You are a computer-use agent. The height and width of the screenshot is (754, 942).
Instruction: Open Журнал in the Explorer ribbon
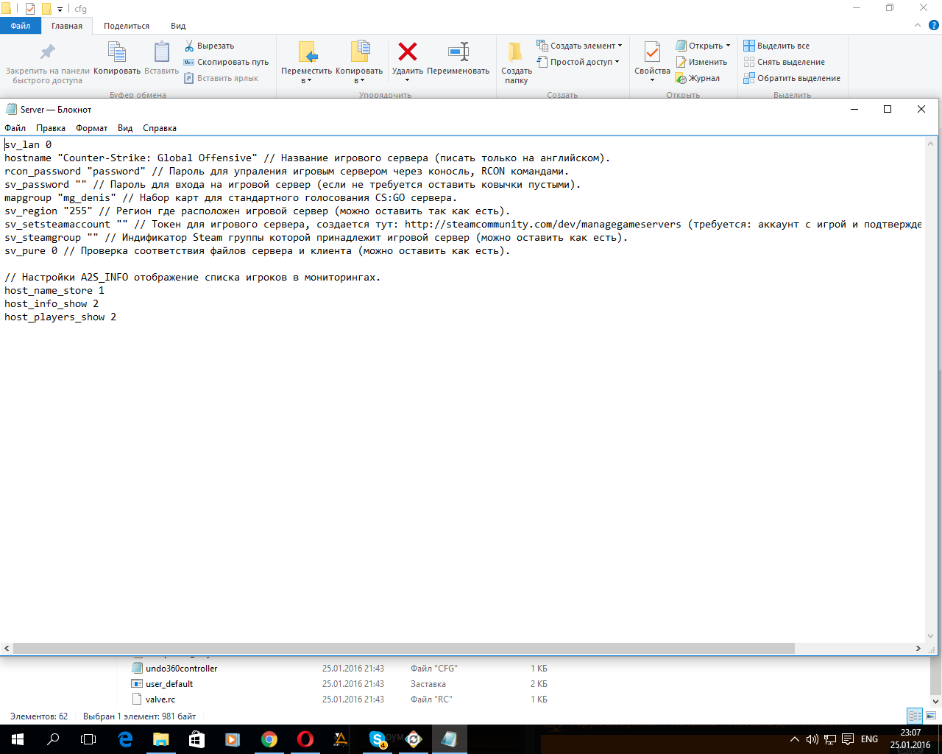point(698,78)
